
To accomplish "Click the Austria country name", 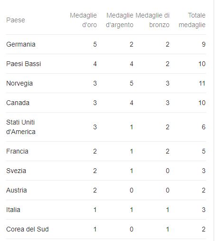I will (17, 190).
